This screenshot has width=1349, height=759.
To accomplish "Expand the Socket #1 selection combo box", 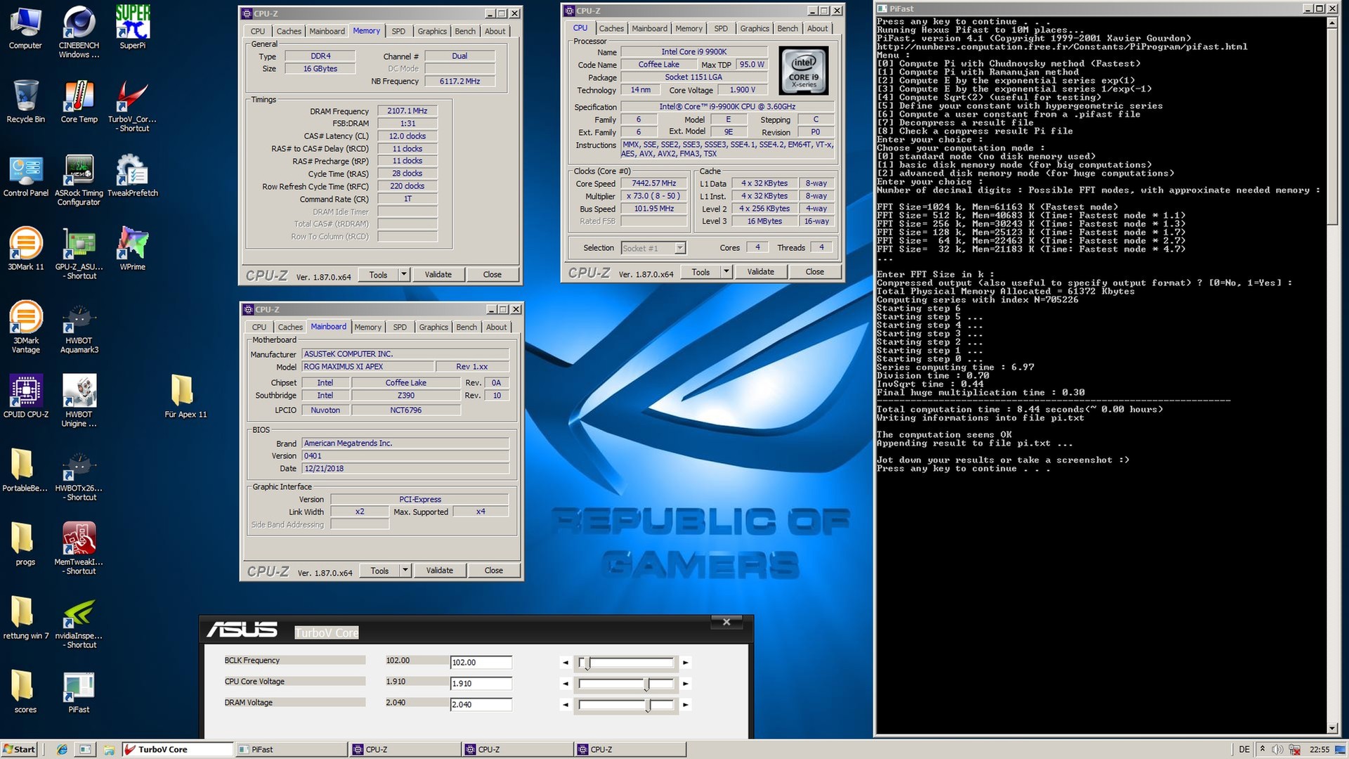I will coord(680,248).
